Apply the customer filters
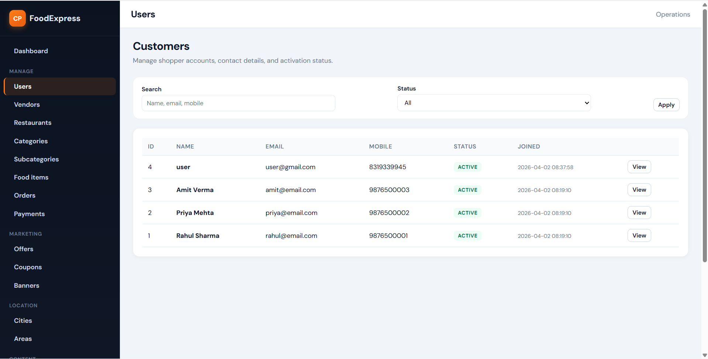 coord(666,105)
